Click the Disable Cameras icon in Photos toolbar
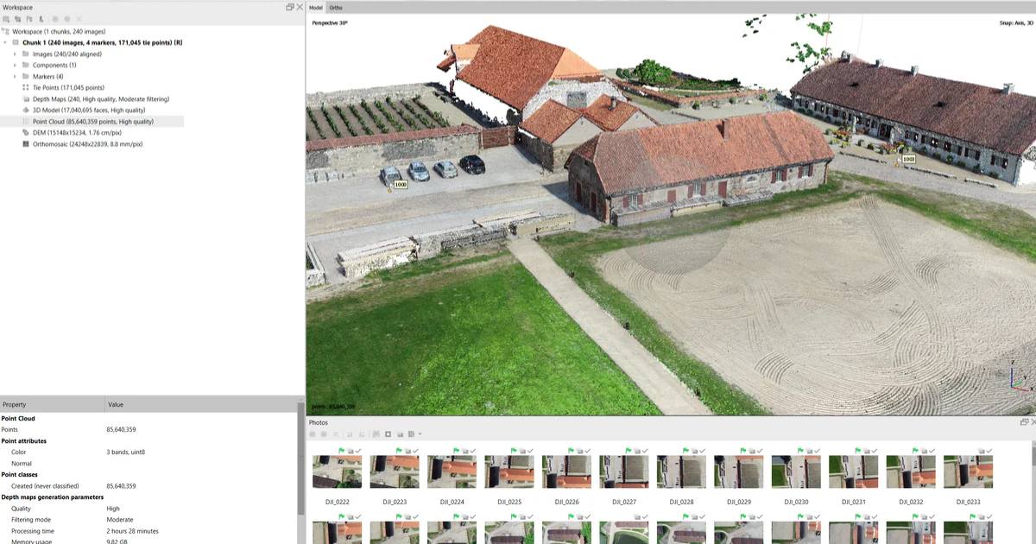Image resolution: width=1036 pixels, height=544 pixels. coord(324,434)
